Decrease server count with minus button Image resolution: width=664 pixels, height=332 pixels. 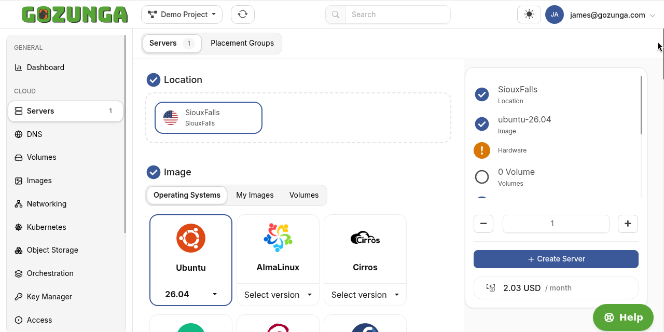(483, 224)
